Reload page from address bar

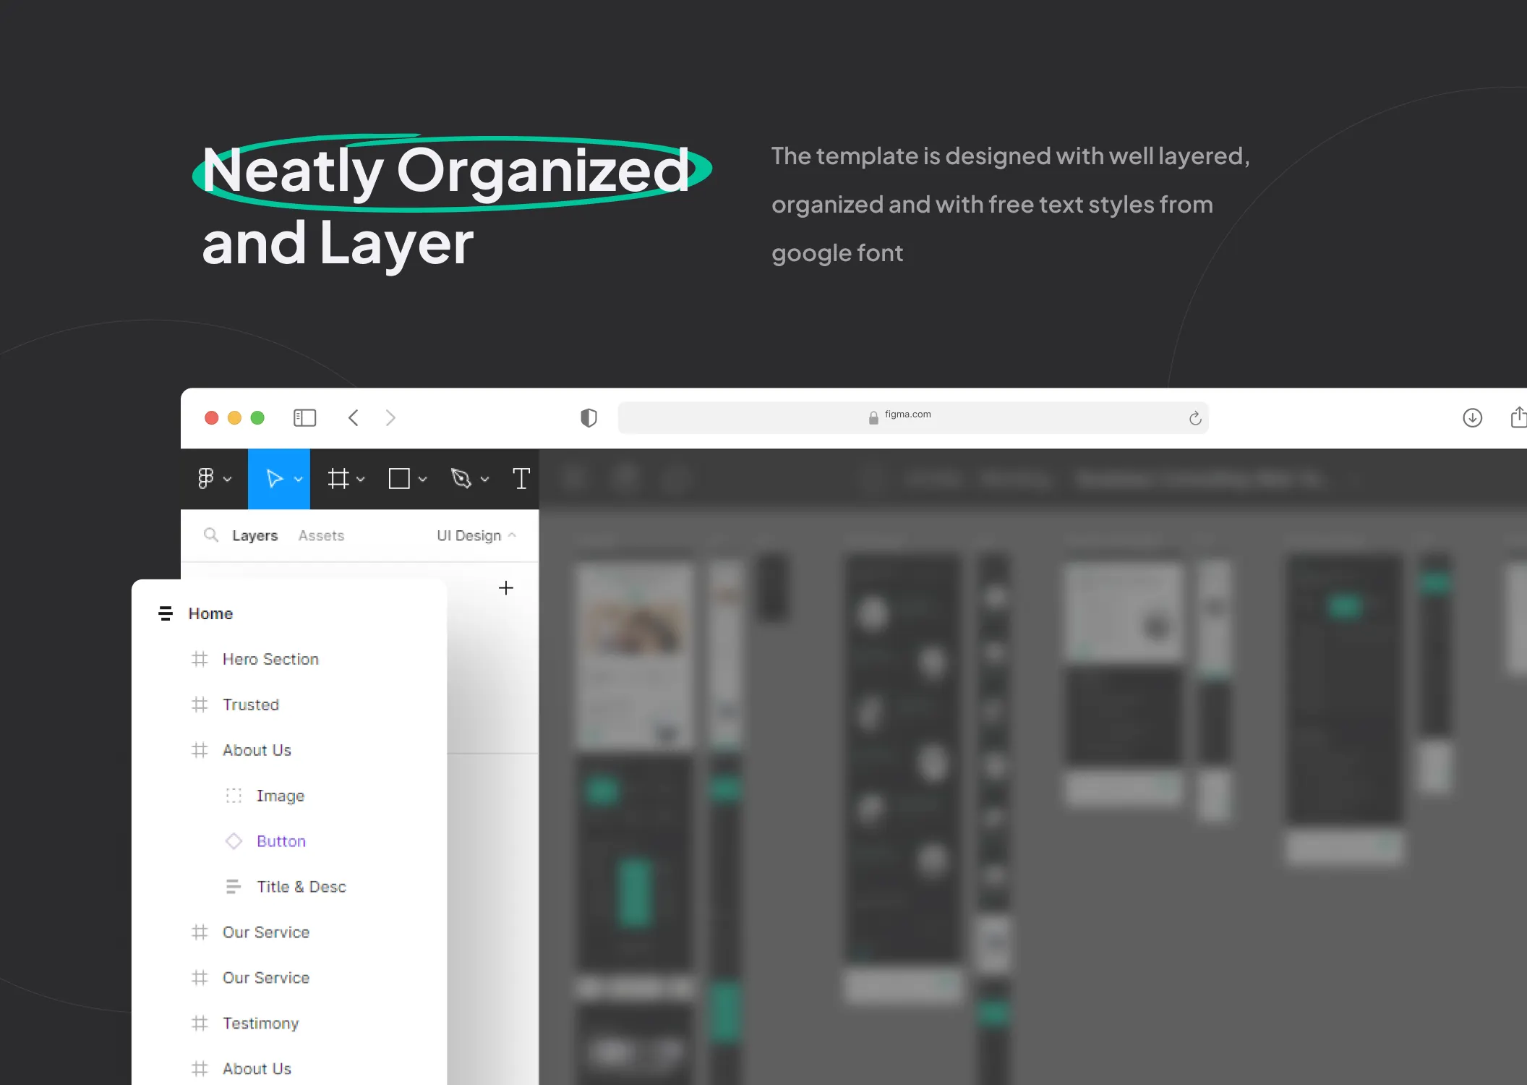(x=1195, y=418)
